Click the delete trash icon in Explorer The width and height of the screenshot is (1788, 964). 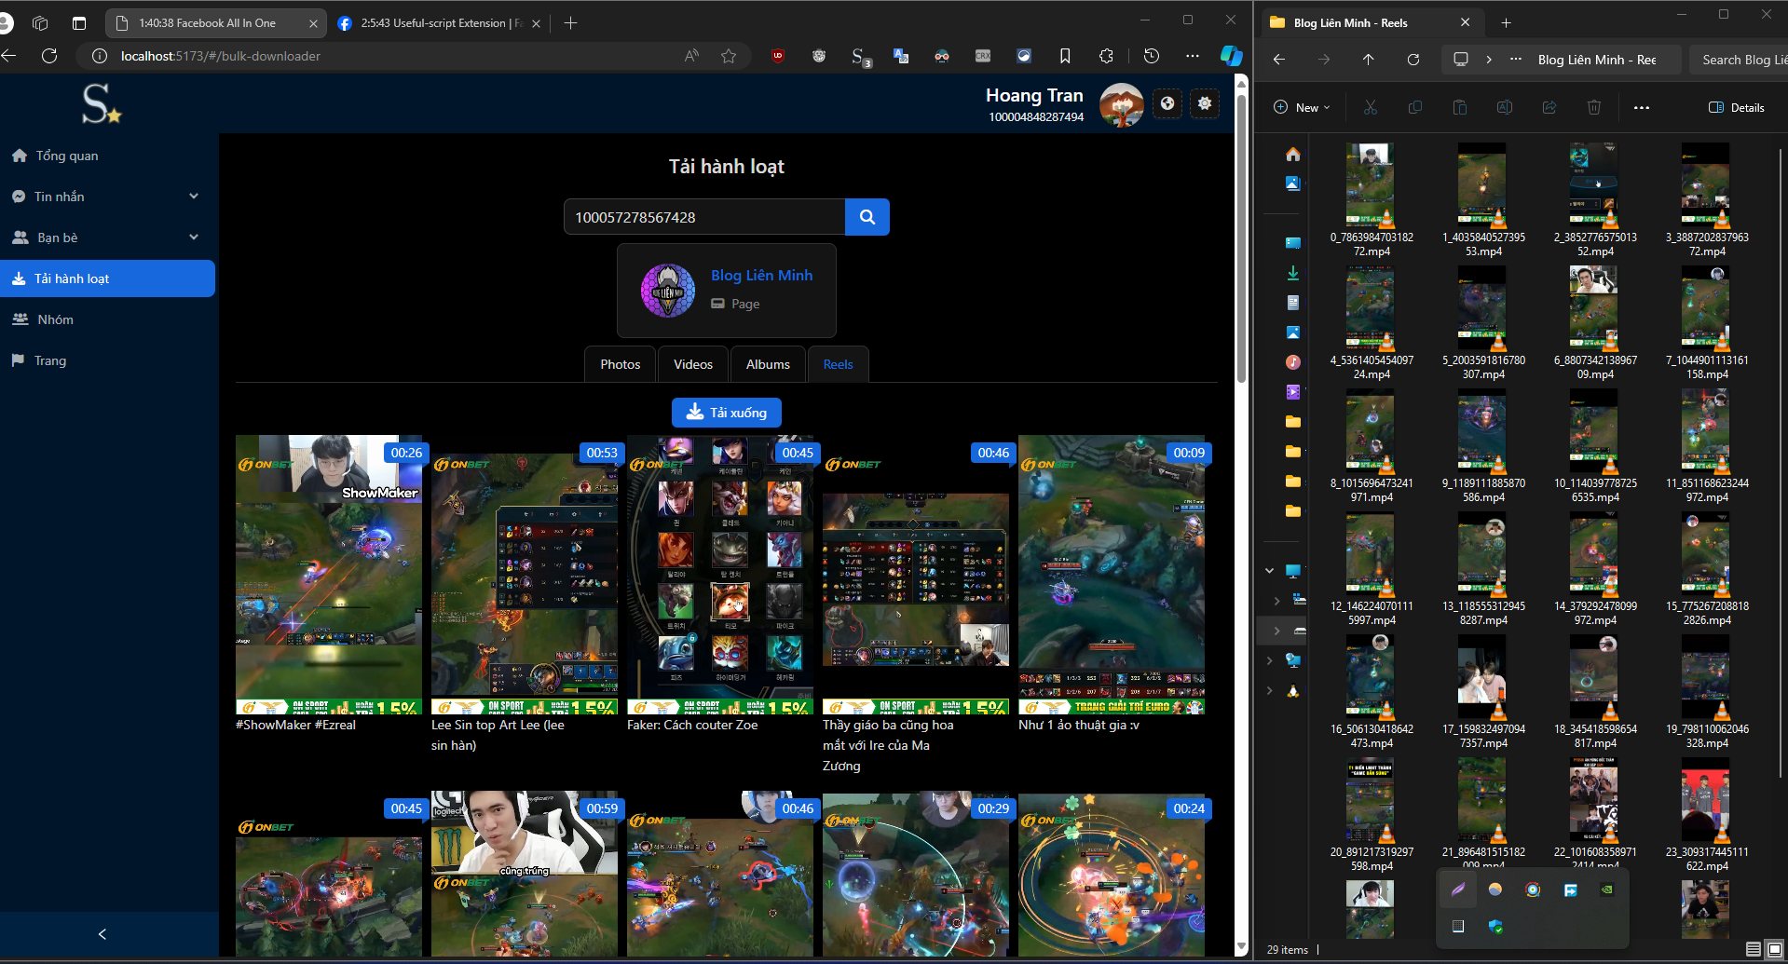tap(1594, 107)
